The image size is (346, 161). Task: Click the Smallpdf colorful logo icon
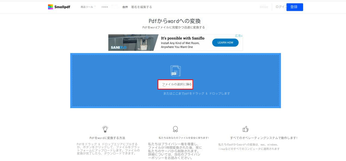[x=50, y=7]
